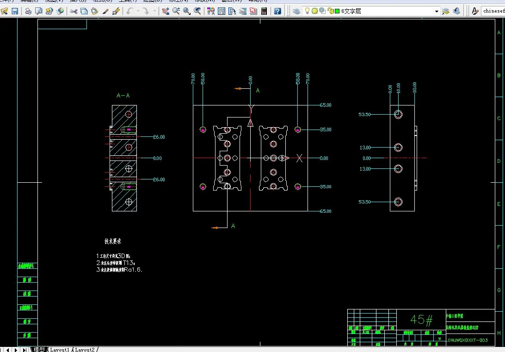The image size is (505, 352).
Task: Toggle the layer freeze sun icon
Action: (x=314, y=11)
